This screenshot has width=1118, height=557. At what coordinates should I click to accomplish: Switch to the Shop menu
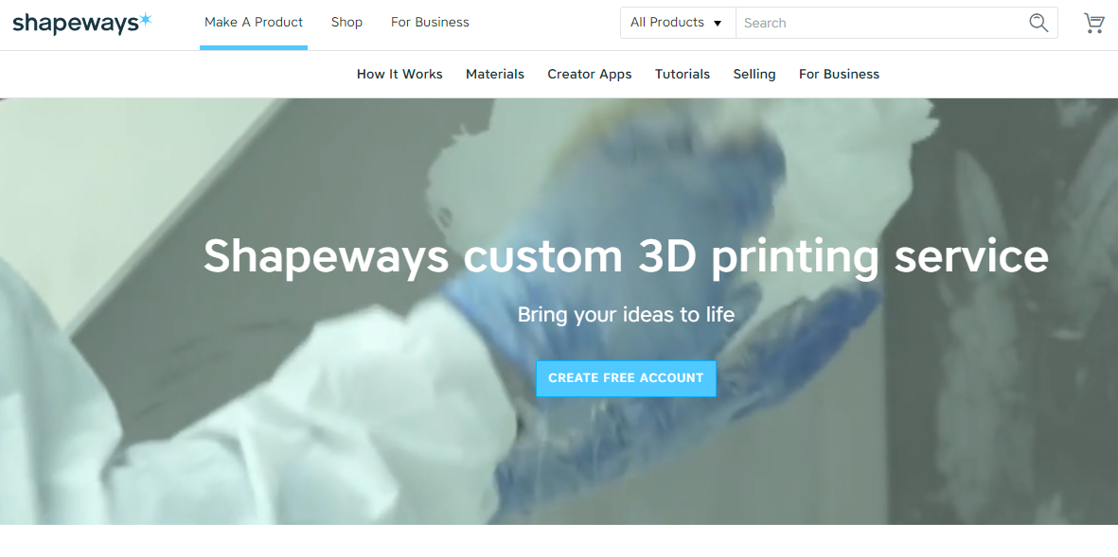tap(346, 22)
